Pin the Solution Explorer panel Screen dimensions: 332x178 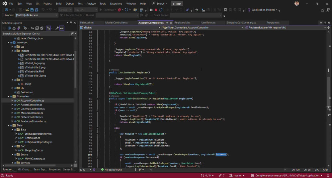click(x=71, y=23)
